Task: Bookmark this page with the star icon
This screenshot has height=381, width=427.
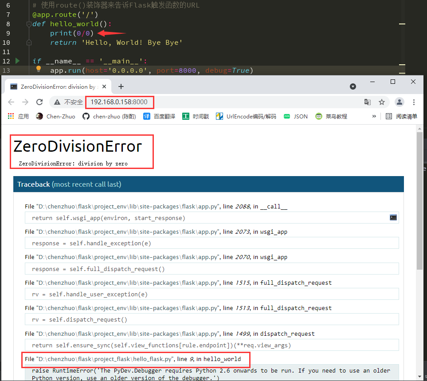Action: (381, 102)
